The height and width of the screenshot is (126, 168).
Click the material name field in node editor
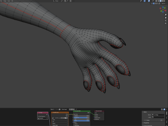pyautogui.click(x=65, y=110)
